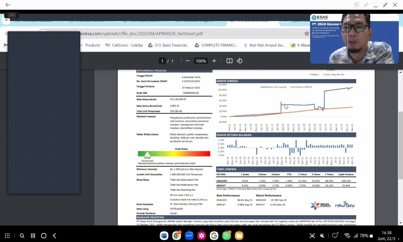Screen dimensions: 403x242
Task: Open search from the taskbar magnifier
Action: click(22, 236)
